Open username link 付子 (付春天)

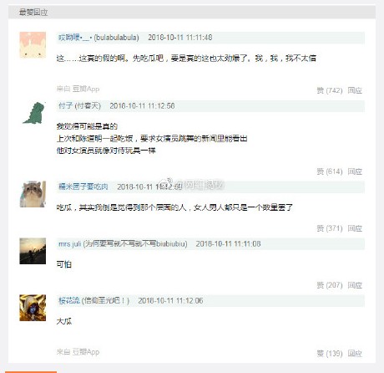(79, 106)
